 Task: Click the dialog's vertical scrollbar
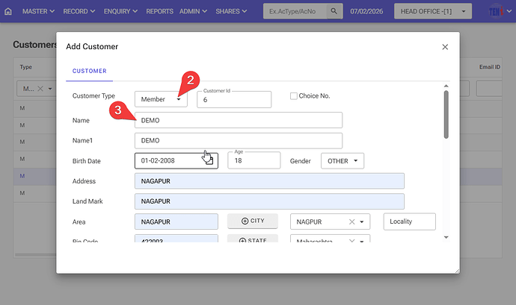tap(446, 116)
